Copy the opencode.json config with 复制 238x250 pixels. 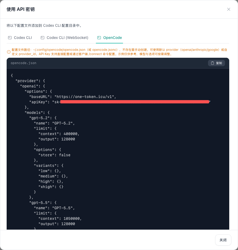click(x=216, y=63)
